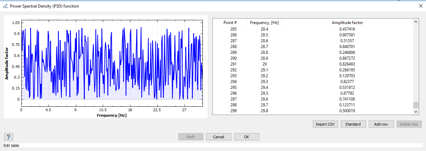This screenshot has height=151, width=426.
Task: Load the Standard PSD preset
Action: 354,124
